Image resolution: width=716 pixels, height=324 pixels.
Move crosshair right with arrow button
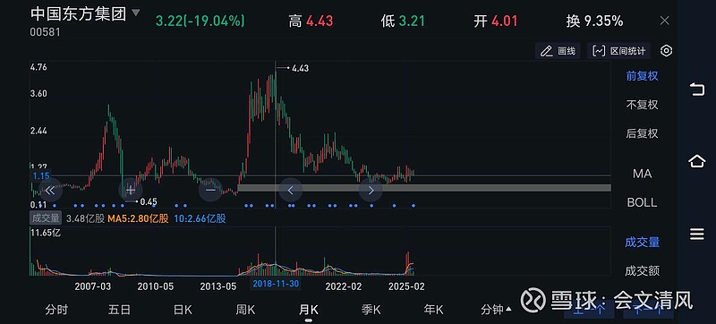pos(371,190)
